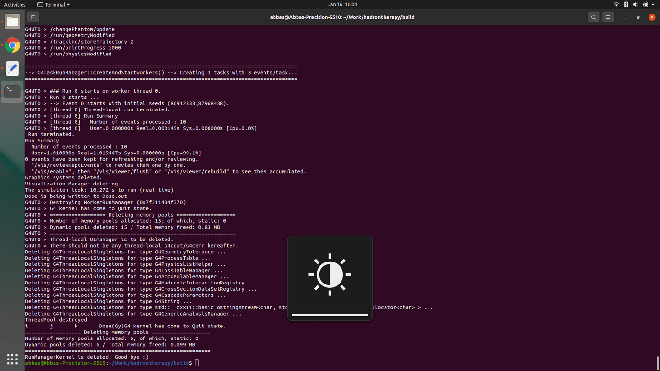Click "Visualization Manager deleting..." line
This screenshot has width=660, height=371.
76,184
